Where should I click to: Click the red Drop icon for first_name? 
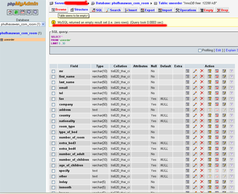(x=202, y=76)
